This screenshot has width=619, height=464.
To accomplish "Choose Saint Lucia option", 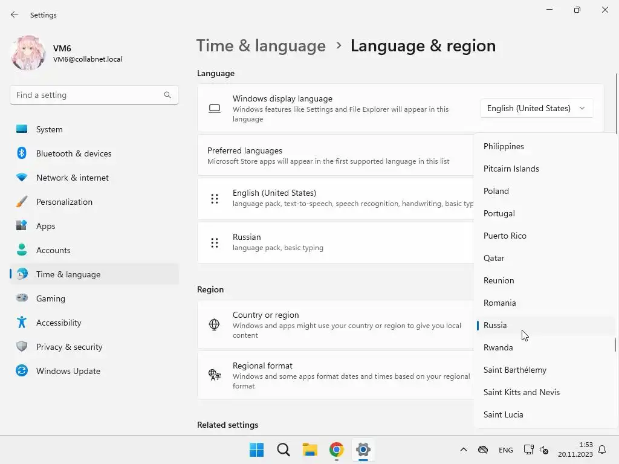I will pos(545,414).
